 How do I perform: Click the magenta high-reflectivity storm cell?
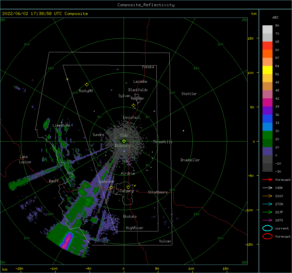(x=67, y=241)
